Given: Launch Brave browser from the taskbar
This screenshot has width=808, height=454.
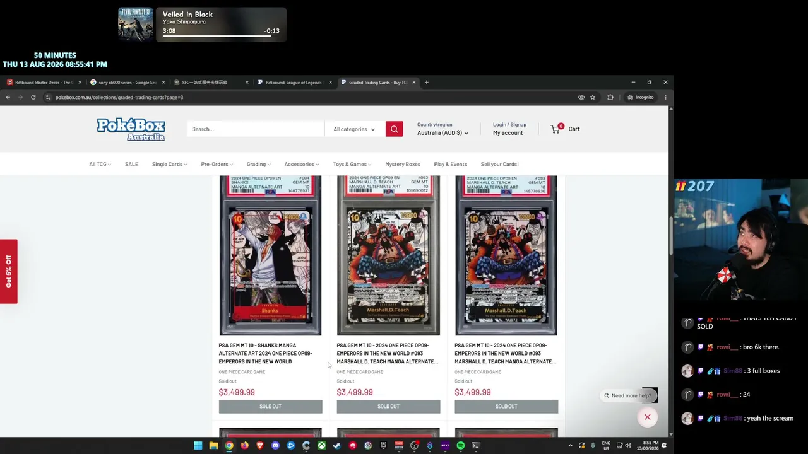Looking at the screenshot, I should point(259,446).
